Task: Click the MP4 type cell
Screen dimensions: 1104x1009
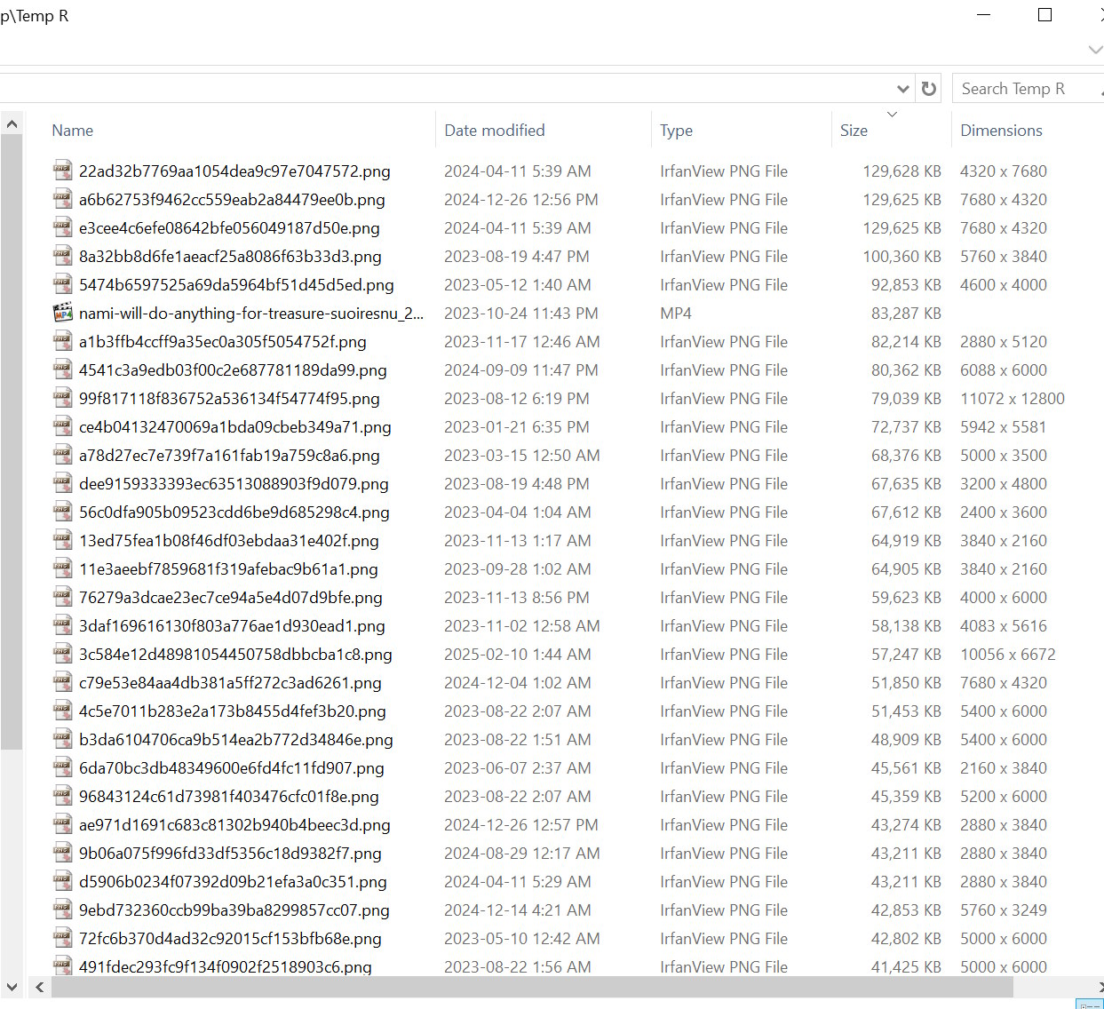Action: pyautogui.click(x=676, y=314)
